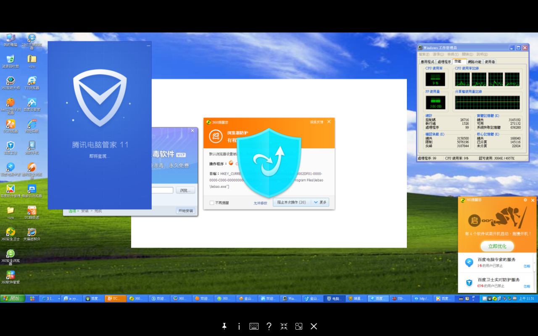
Task: Select the 百度电脑专家 desktop icon
Action: tap(11, 170)
